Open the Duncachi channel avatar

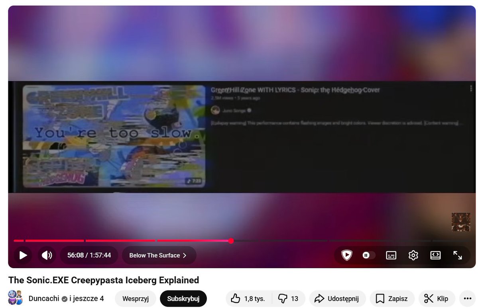tap(16, 298)
